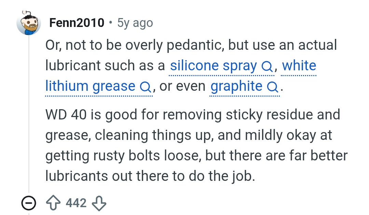Follow the 'silicone spray' link text
The image size is (369, 215).
click(x=214, y=65)
